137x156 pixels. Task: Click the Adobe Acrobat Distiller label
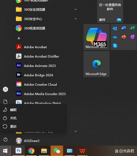coord(42,56)
